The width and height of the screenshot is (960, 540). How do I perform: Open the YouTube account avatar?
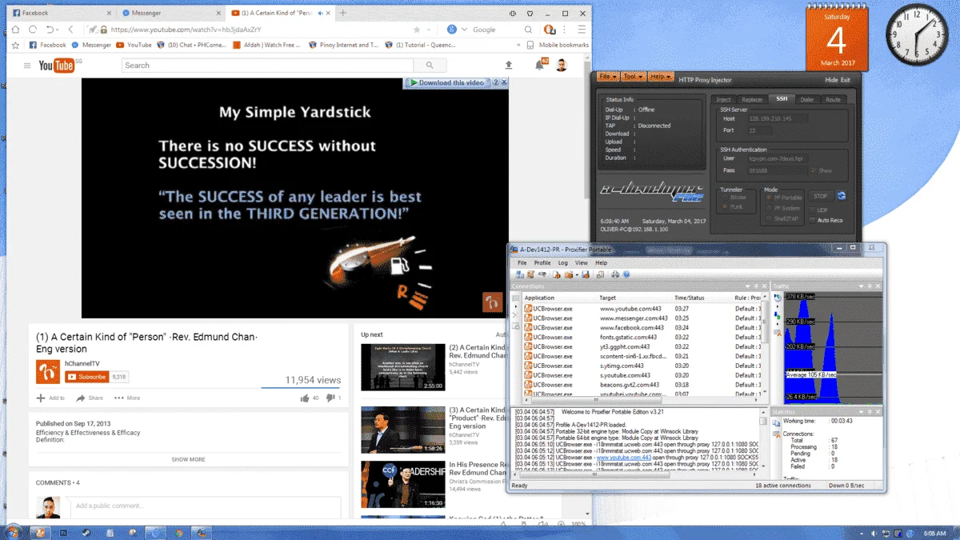coord(562,66)
